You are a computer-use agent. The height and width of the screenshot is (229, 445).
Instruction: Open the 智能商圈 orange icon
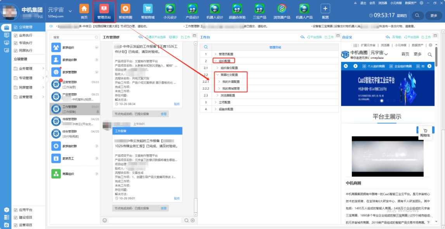[125, 9]
